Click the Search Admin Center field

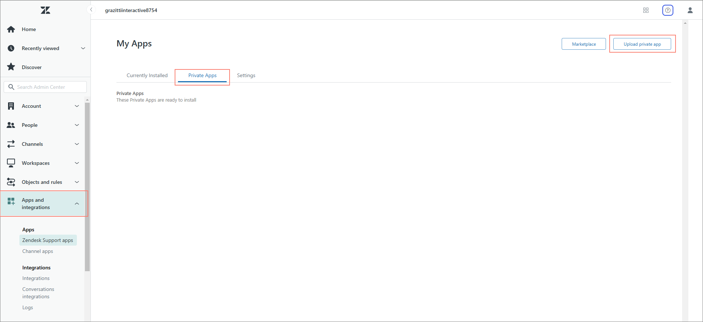pyautogui.click(x=45, y=87)
